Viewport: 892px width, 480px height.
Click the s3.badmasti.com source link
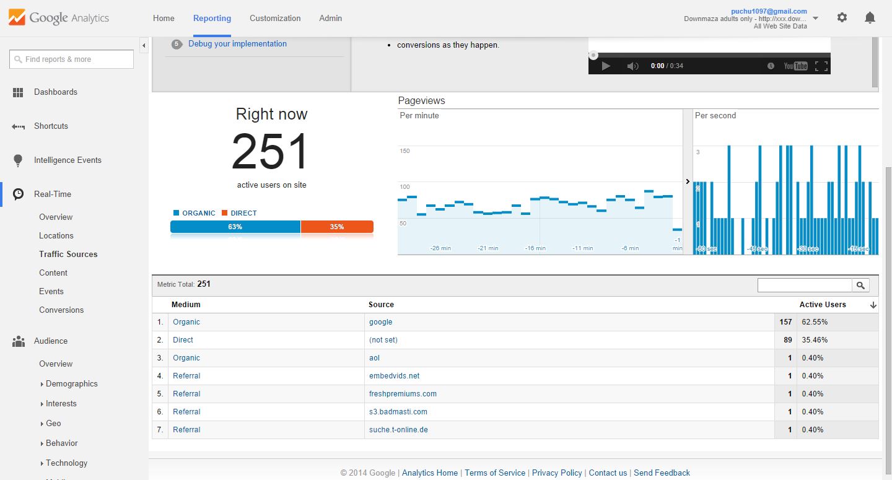pos(398,412)
